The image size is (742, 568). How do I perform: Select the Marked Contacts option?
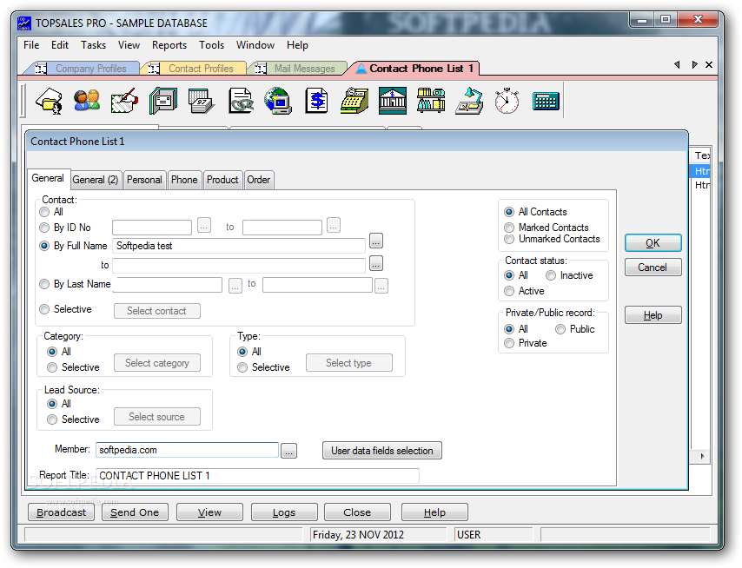509,228
